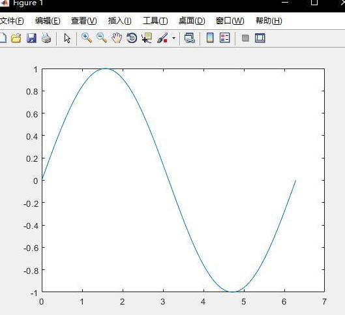This screenshot has width=345, height=315.
Task: Activate the Brush/Select Data tool
Action: (x=162, y=38)
